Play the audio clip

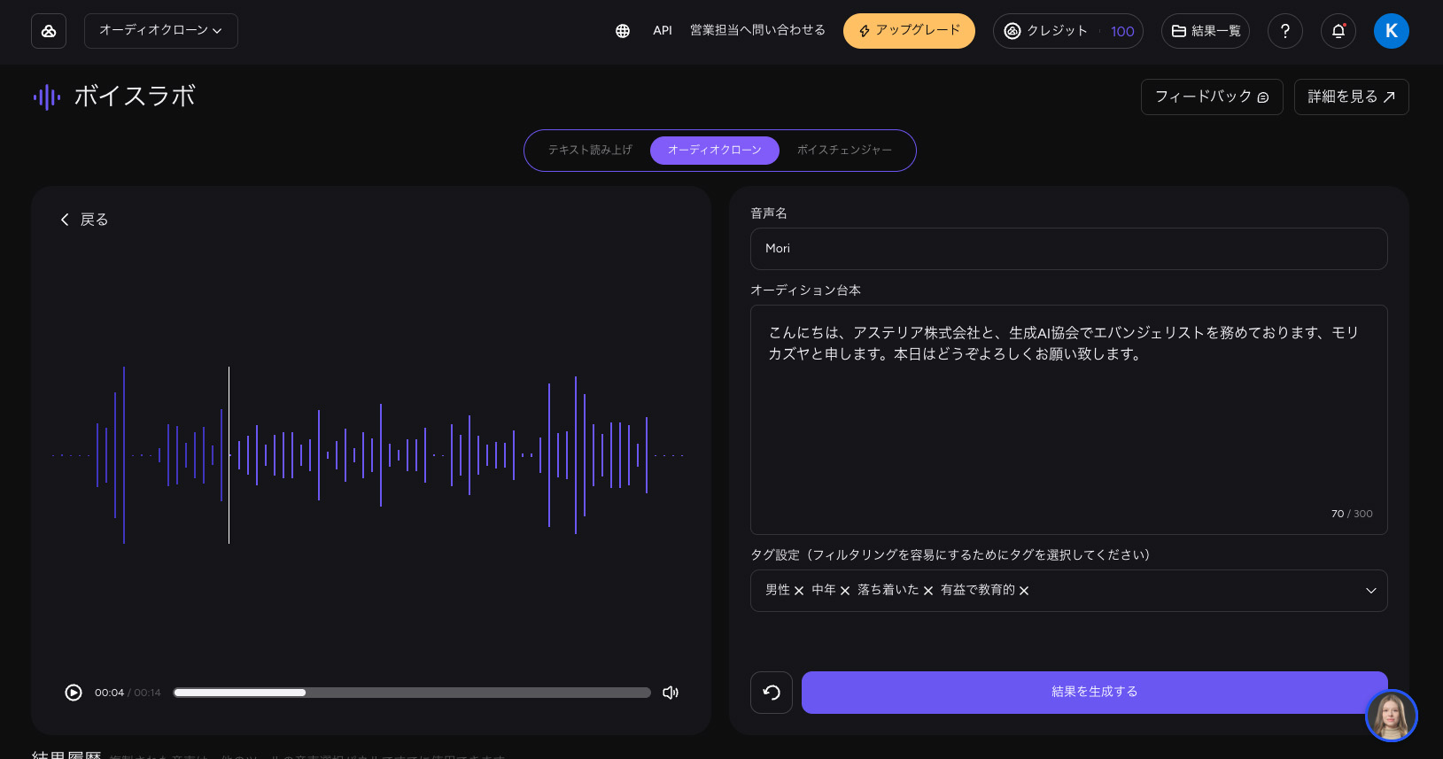[x=74, y=693]
